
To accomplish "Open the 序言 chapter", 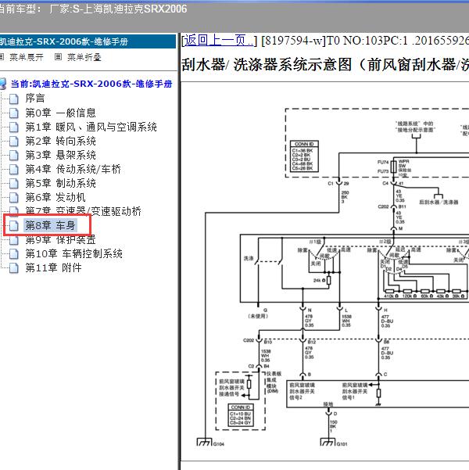I will (34, 99).
